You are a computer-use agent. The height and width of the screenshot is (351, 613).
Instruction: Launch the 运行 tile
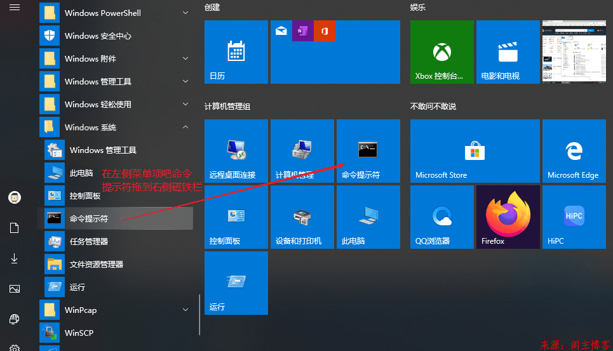click(236, 283)
